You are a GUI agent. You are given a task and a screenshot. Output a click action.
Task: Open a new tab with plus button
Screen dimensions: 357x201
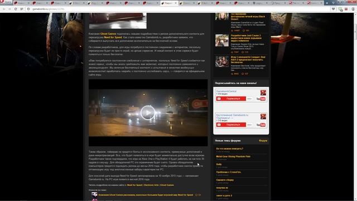(327, 3)
